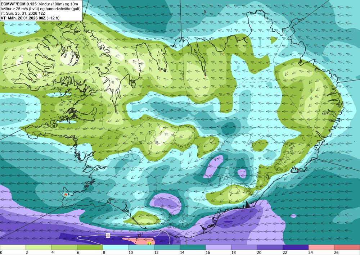Click the yellow "27" maximum gust label
The image size is (360, 255).
pos(149,243)
